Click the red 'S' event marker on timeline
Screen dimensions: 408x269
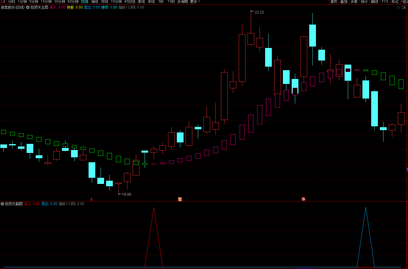pyautogui.click(x=91, y=200)
